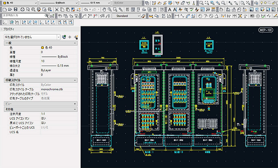The image size is (278, 168).
Task: Click the yellow swatch in 色 property row
Action: pyautogui.click(x=42, y=48)
